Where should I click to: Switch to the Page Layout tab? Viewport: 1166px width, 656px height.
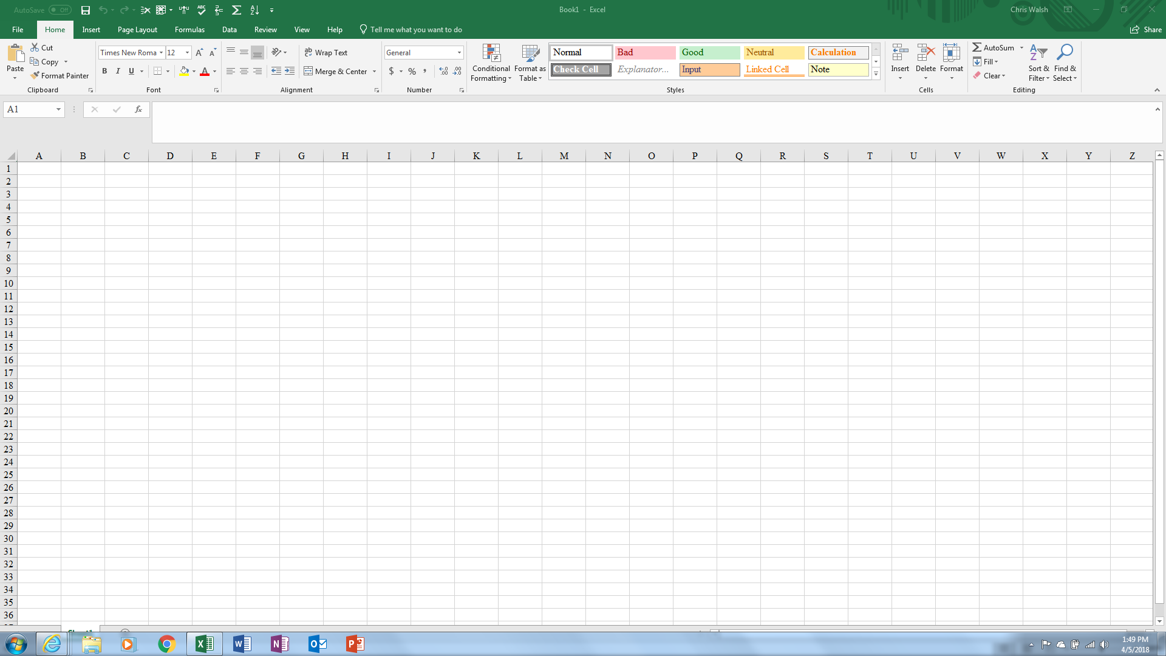pos(137,30)
